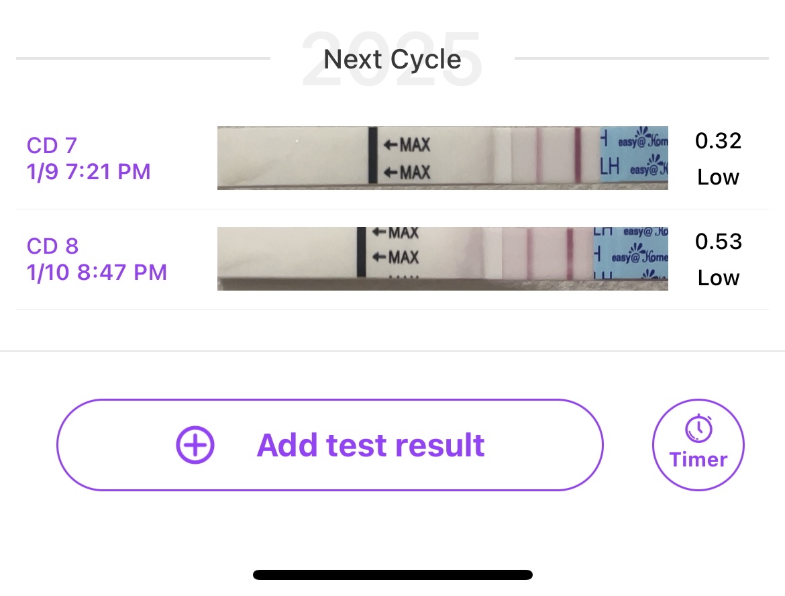Open the CD 8 test strip photo
Viewport: 785px width, 596px height.
coord(442,258)
